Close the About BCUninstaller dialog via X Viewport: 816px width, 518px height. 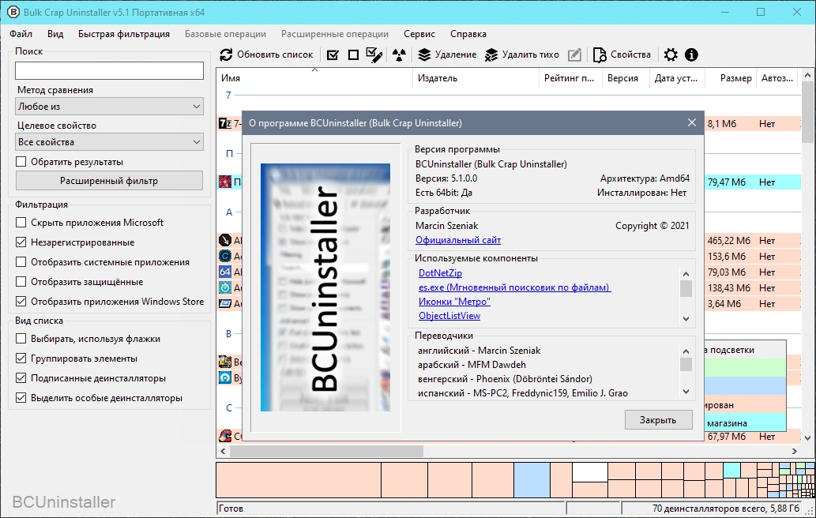tap(692, 122)
